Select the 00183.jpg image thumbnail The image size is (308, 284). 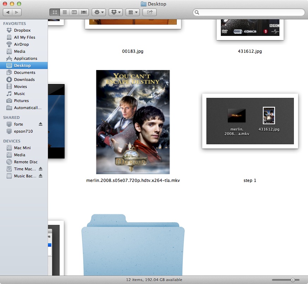133,24
